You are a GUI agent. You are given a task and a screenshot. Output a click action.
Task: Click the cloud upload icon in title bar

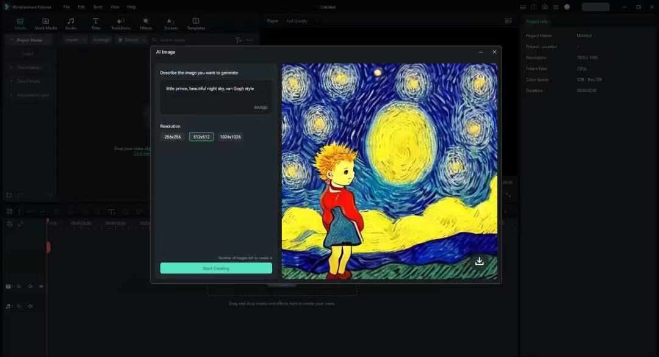[x=545, y=7]
